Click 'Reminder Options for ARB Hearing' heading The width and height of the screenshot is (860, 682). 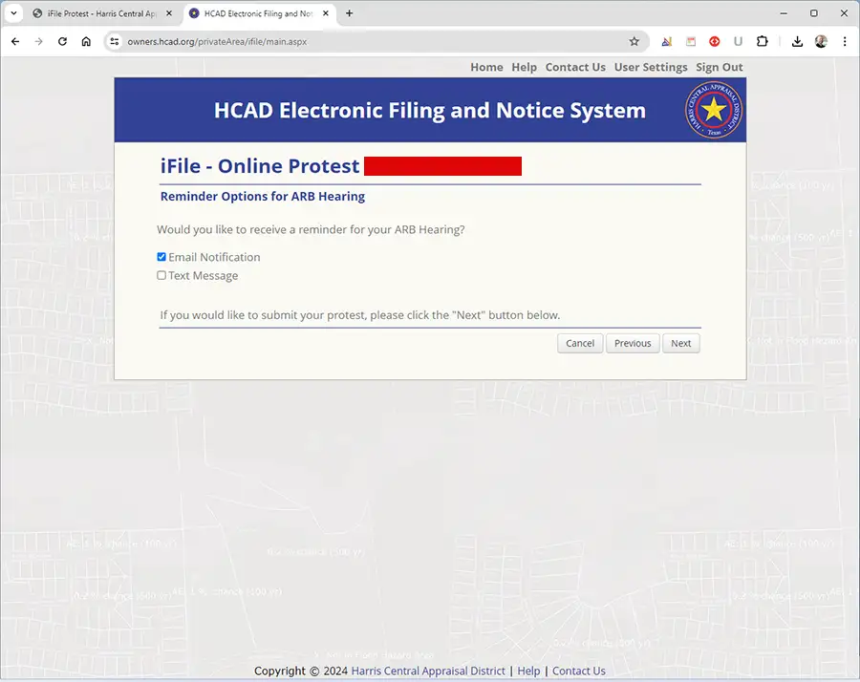coord(262,196)
